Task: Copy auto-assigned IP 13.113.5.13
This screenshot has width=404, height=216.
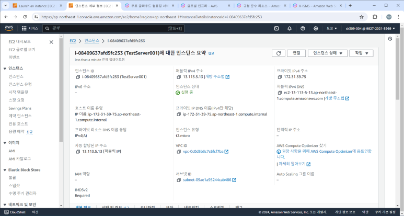Action: coord(78,152)
